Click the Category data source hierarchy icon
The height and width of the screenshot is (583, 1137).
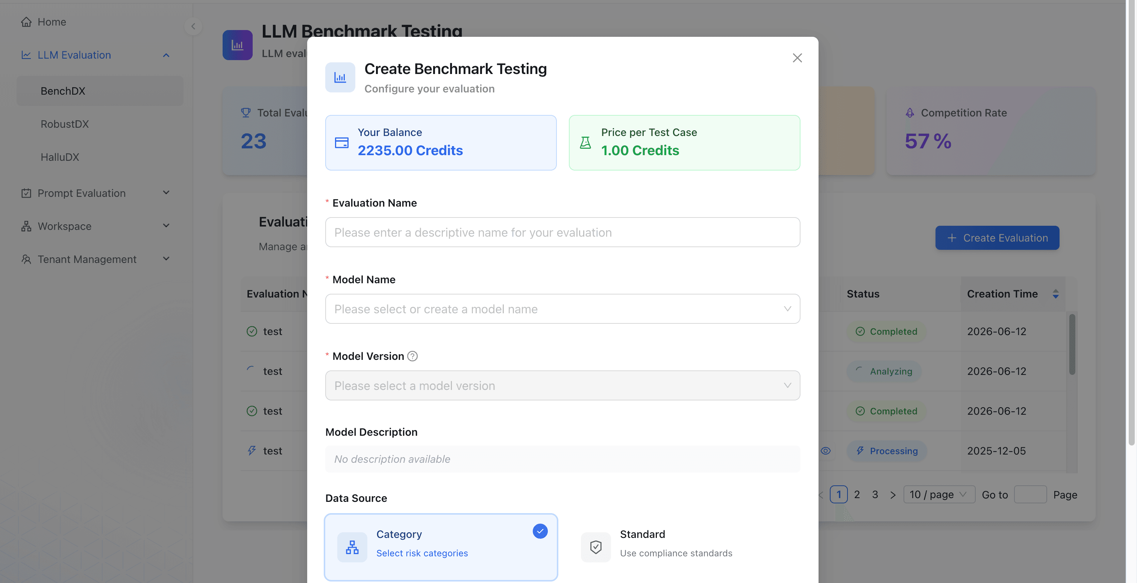click(x=352, y=547)
